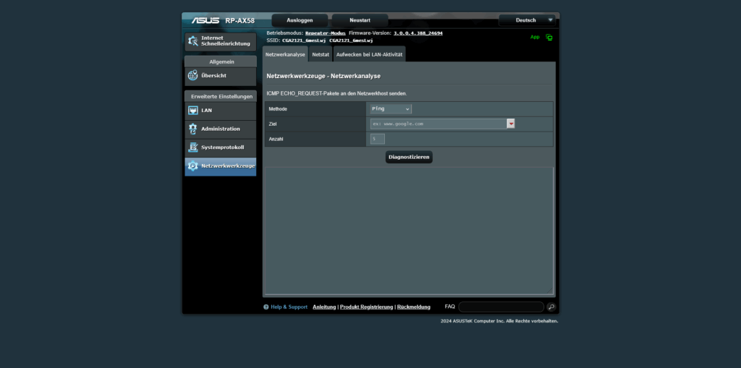Open the firmware version link
This screenshot has height=368, width=741.
(418, 33)
